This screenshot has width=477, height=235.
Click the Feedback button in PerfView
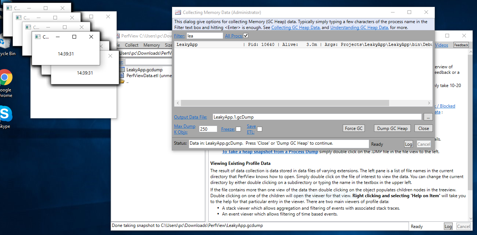click(x=461, y=45)
